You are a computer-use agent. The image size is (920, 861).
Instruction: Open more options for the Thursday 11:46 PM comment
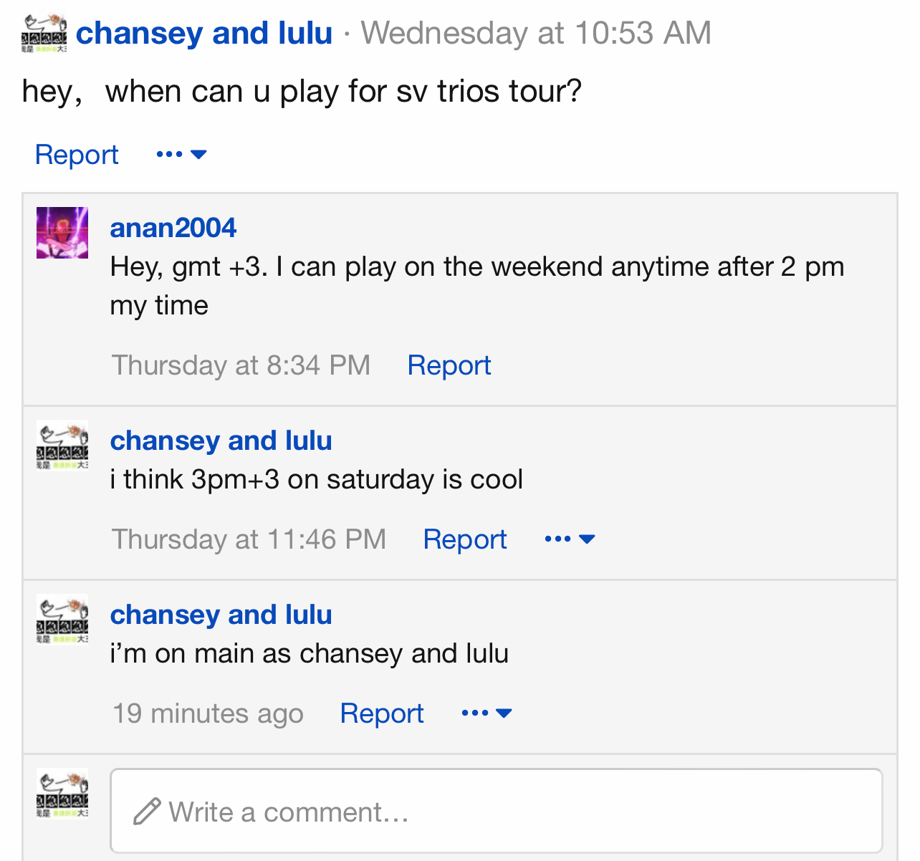pyautogui.click(x=570, y=539)
